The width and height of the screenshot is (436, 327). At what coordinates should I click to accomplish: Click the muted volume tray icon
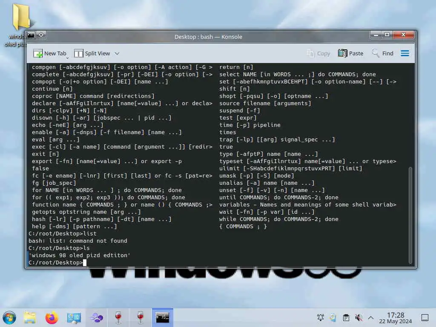pyautogui.click(x=359, y=318)
